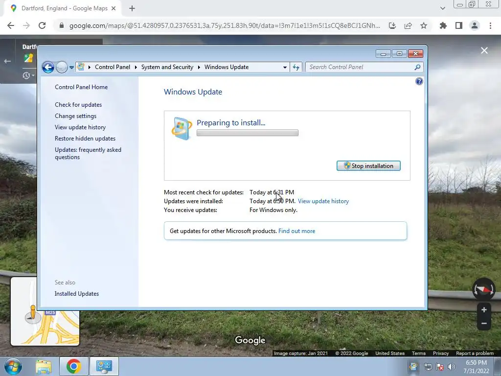The width and height of the screenshot is (501, 376).
Task: Click View update history link next to installed time
Action: [323, 201]
